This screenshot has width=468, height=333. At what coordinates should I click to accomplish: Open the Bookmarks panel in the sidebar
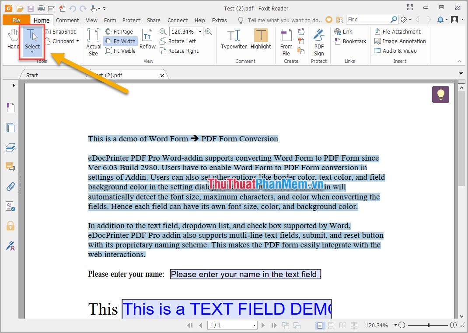point(10,107)
